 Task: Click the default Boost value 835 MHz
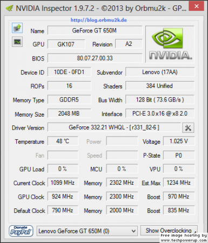point(179,210)
